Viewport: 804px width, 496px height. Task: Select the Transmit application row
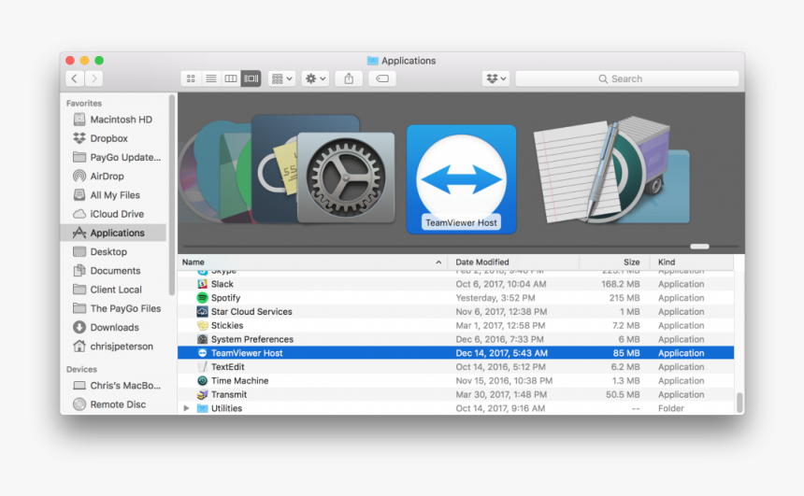456,394
